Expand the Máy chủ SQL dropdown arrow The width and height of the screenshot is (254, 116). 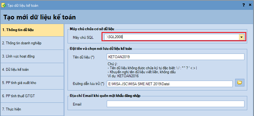click(241, 37)
